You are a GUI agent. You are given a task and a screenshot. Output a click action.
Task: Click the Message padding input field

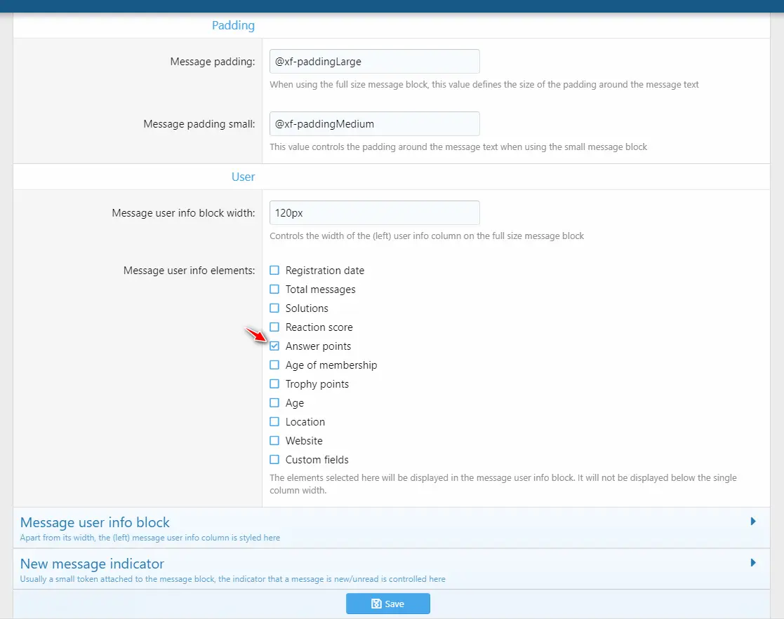coord(375,62)
